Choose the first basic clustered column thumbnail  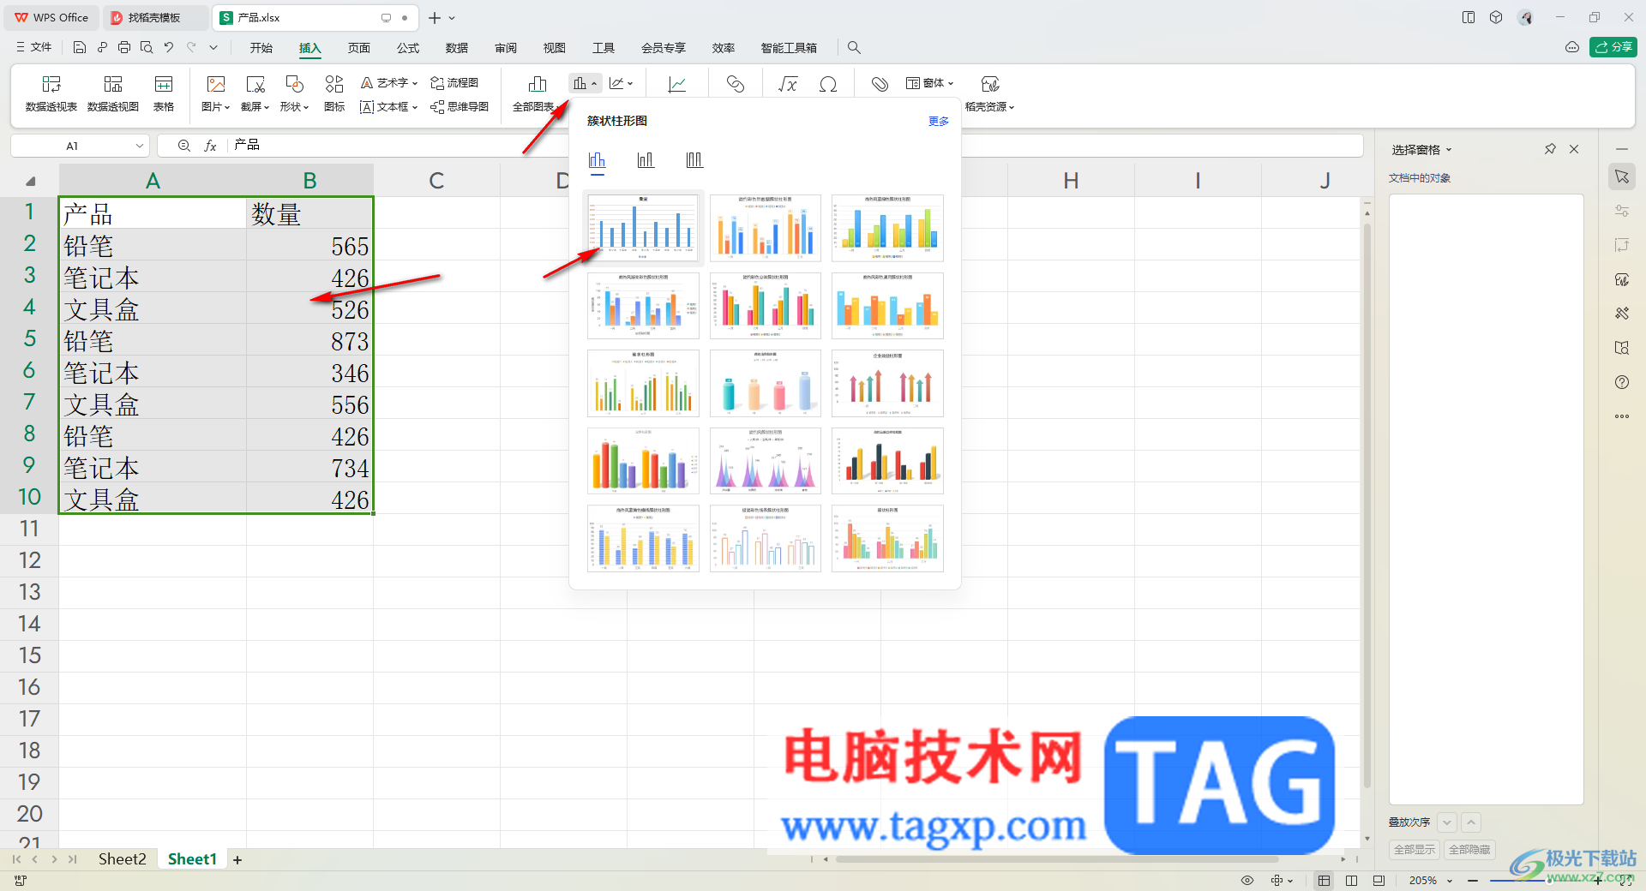[643, 227]
